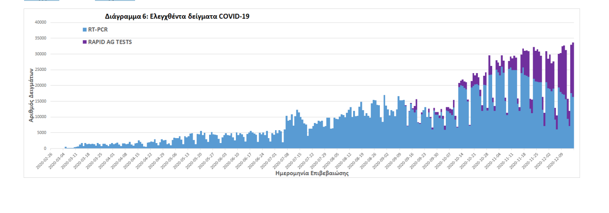The height and width of the screenshot is (213, 609).
Task: Click the purple RAPID AG TESTS legend square
Action: pyautogui.click(x=84, y=42)
